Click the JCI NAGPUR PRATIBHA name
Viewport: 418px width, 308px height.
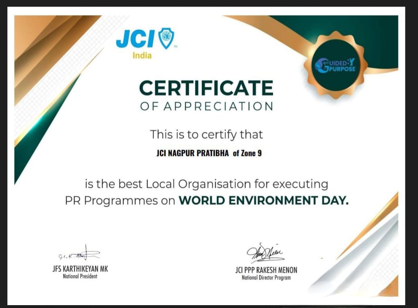tap(192, 153)
